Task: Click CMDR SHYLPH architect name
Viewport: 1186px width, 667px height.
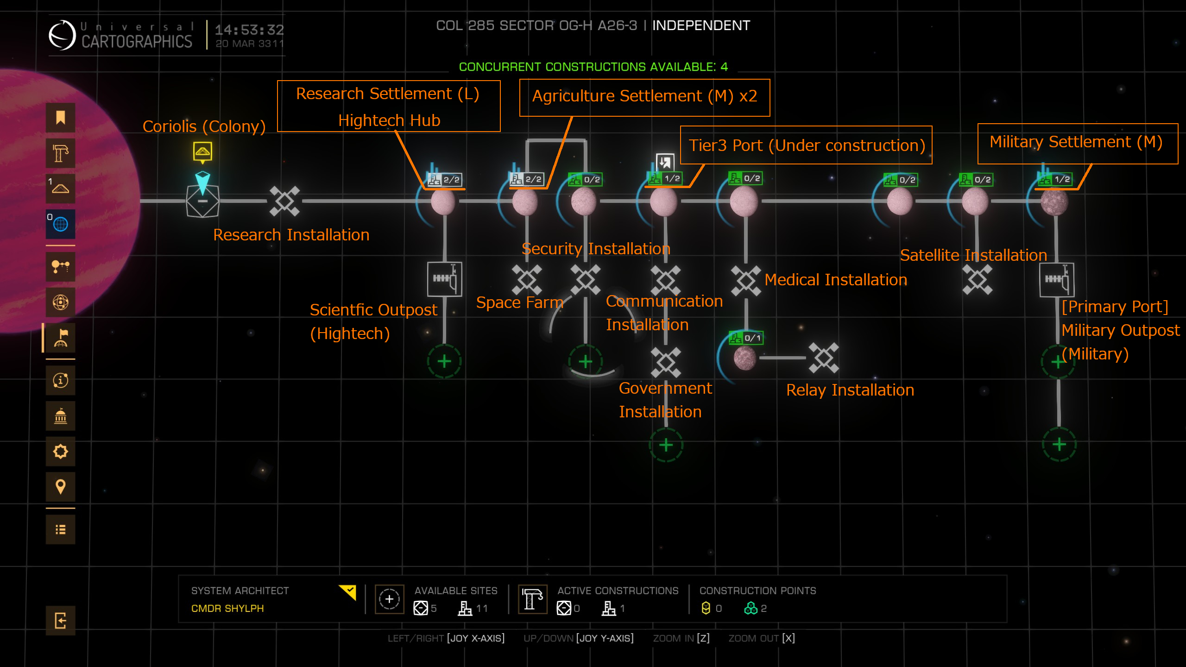Action: pos(227,608)
